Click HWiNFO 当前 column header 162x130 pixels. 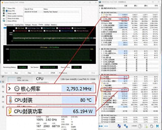(126, 6)
